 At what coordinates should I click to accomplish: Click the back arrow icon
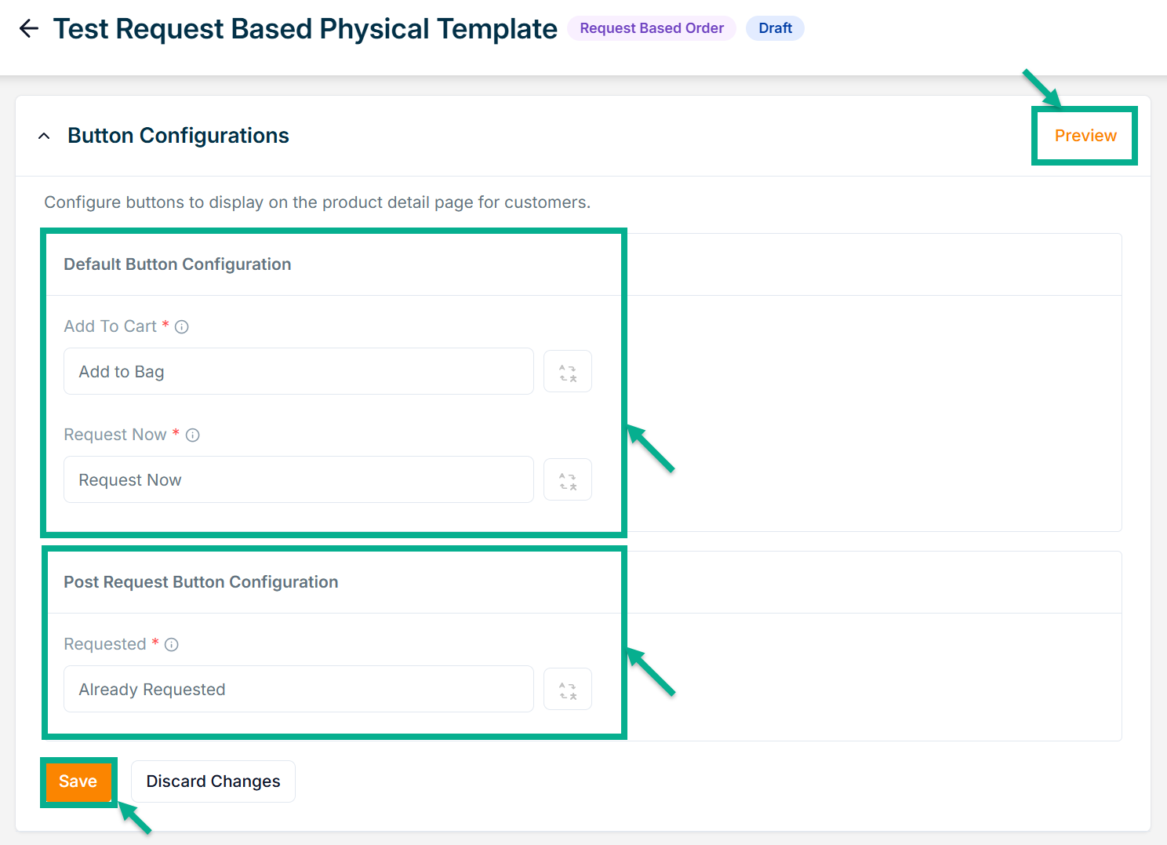pos(29,29)
